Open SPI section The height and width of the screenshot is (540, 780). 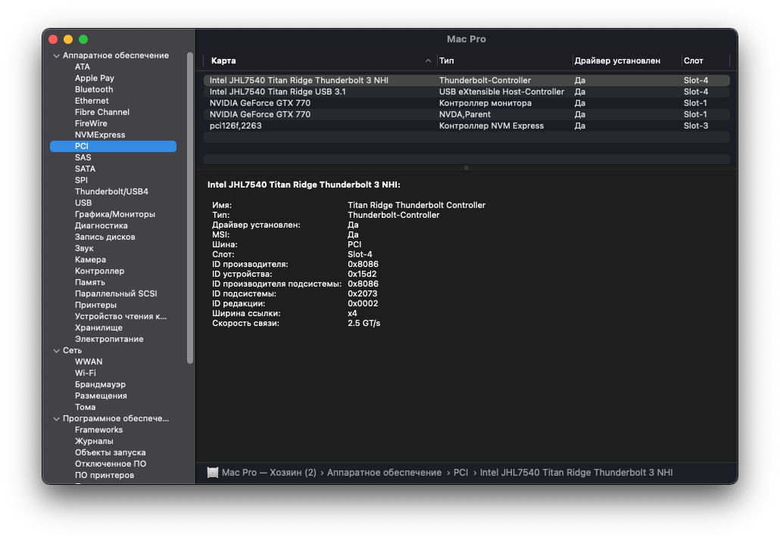tap(81, 180)
